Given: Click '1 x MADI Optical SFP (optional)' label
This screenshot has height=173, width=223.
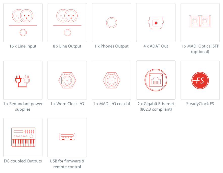Looking at the screenshot, I should click(200, 49).
